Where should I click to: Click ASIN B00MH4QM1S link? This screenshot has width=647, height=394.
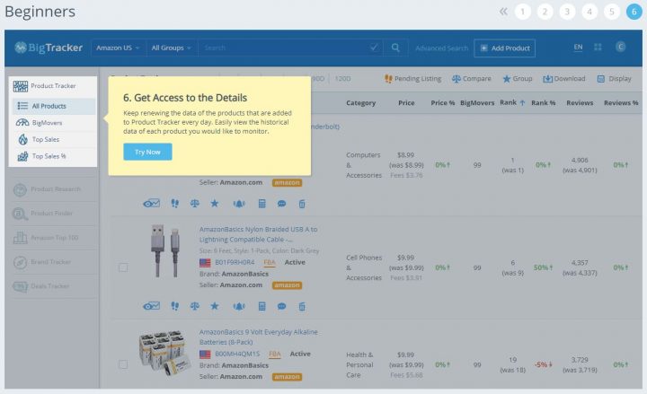coord(237,354)
